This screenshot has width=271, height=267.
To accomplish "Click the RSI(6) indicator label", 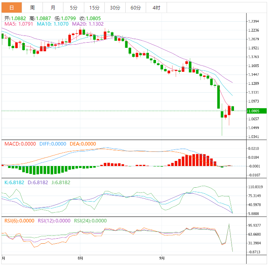I will 19,221.
